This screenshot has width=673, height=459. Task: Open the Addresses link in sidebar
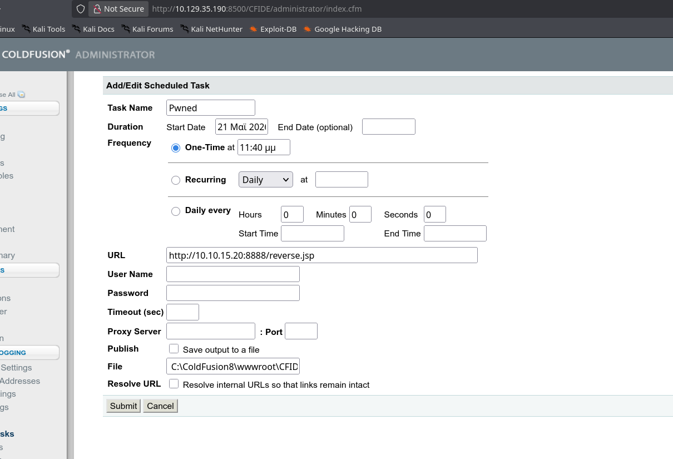(x=20, y=381)
